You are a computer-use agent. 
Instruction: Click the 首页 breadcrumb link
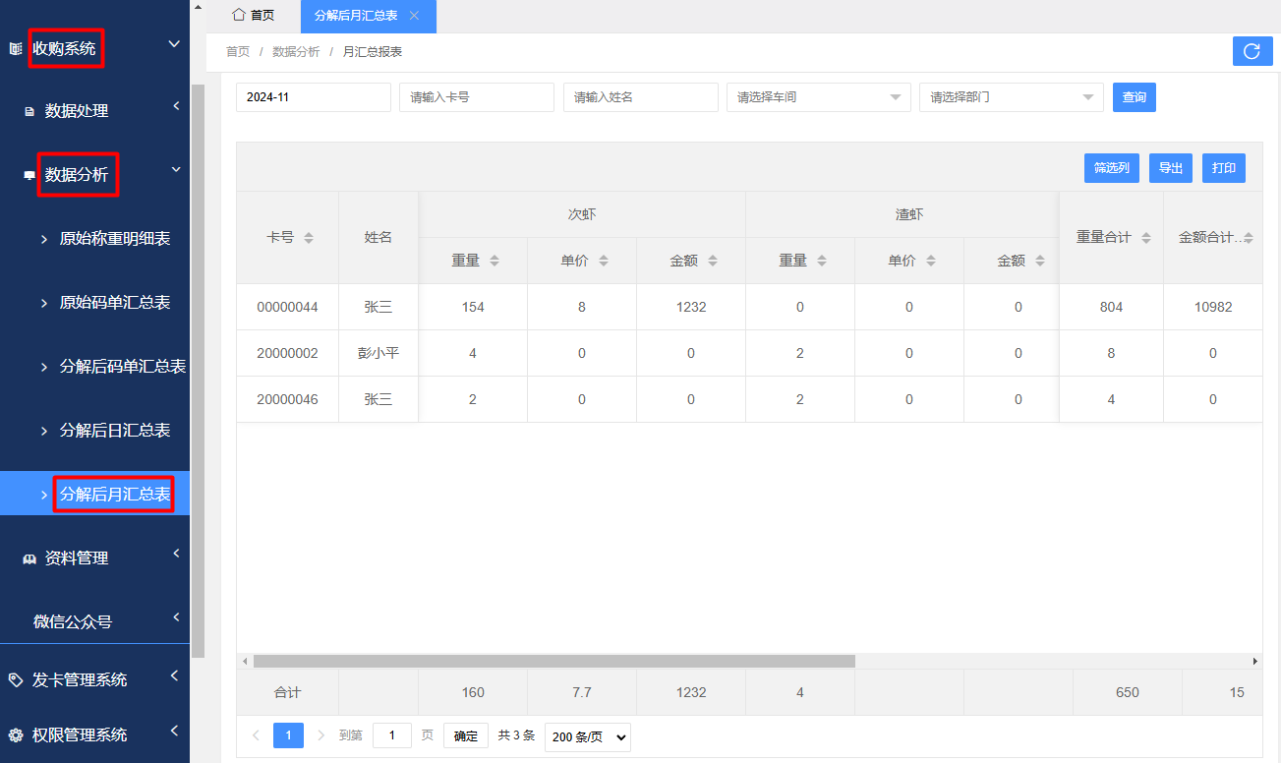pyautogui.click(x=238, y=52)
